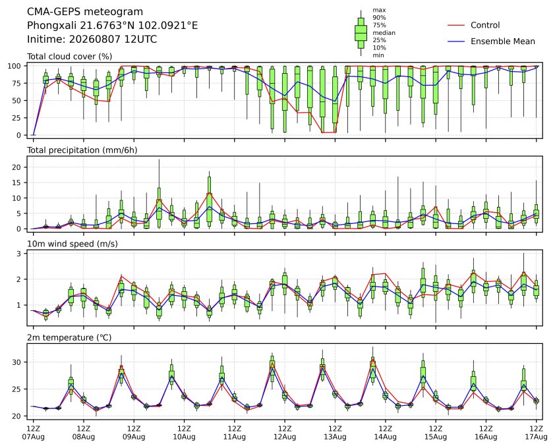The height and width of the screenshot is (448, 555).
Task: Click the blue Ensemble Mean legend line
Action: [x=456, y=42]
